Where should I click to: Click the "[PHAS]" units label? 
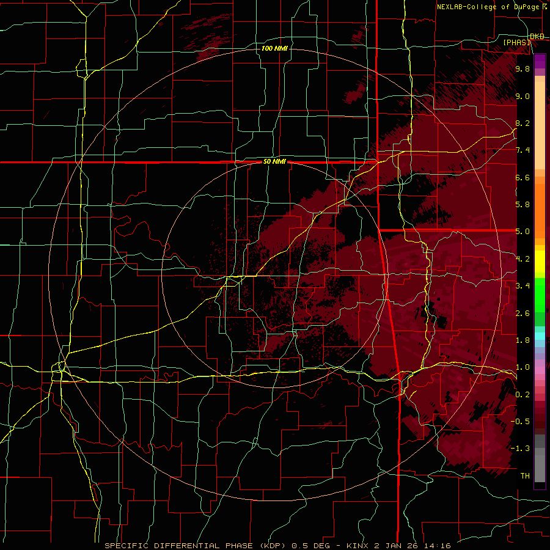(517, 42)
